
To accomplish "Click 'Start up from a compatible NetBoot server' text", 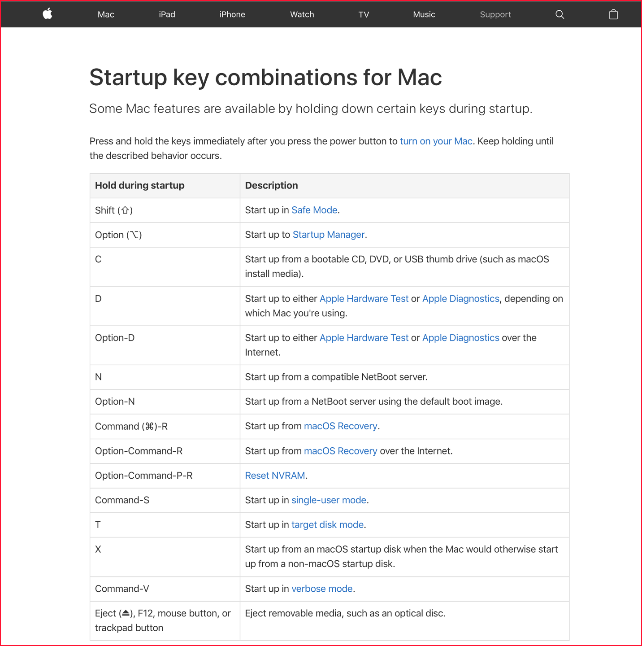I will click(x=336, y=377).
